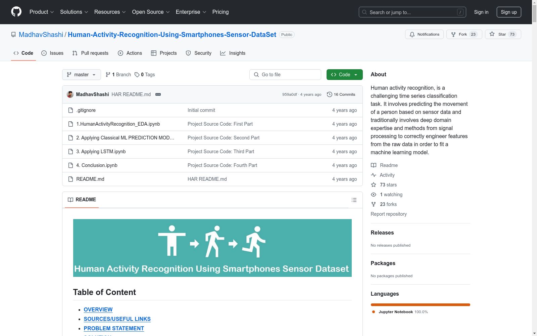Click the file icon beside 2. Applying Classical ML

(x=70, y=138)
